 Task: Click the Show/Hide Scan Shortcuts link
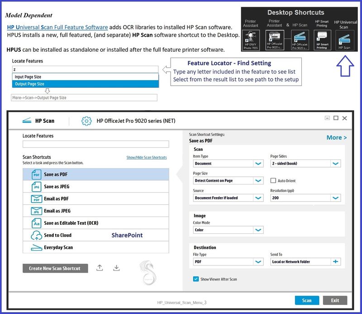pyautogui.click(x=147, y=158)
